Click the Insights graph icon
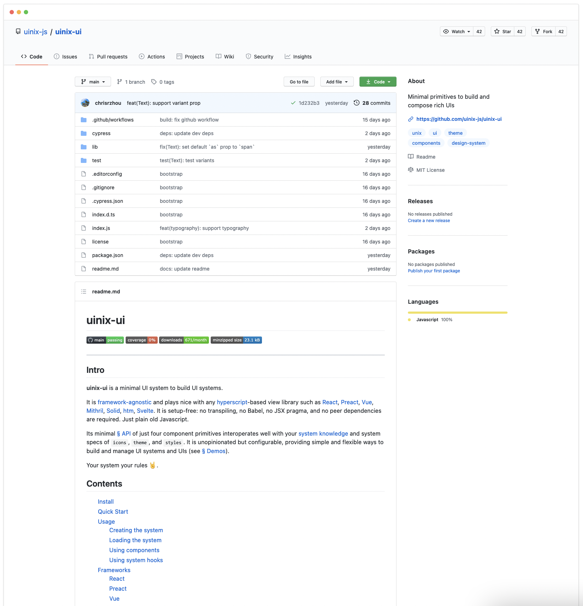Viewport: 583px width, 606px height. 288,56
